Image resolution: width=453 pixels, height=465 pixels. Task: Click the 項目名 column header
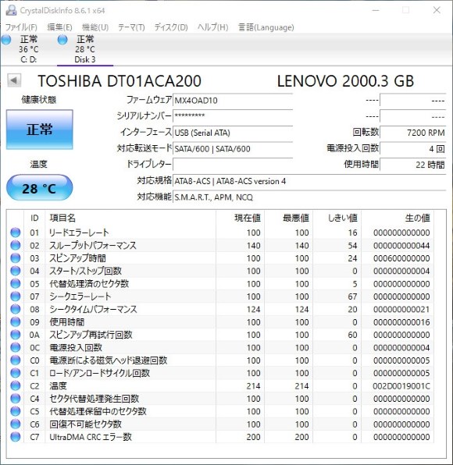[x=130, y=218]
